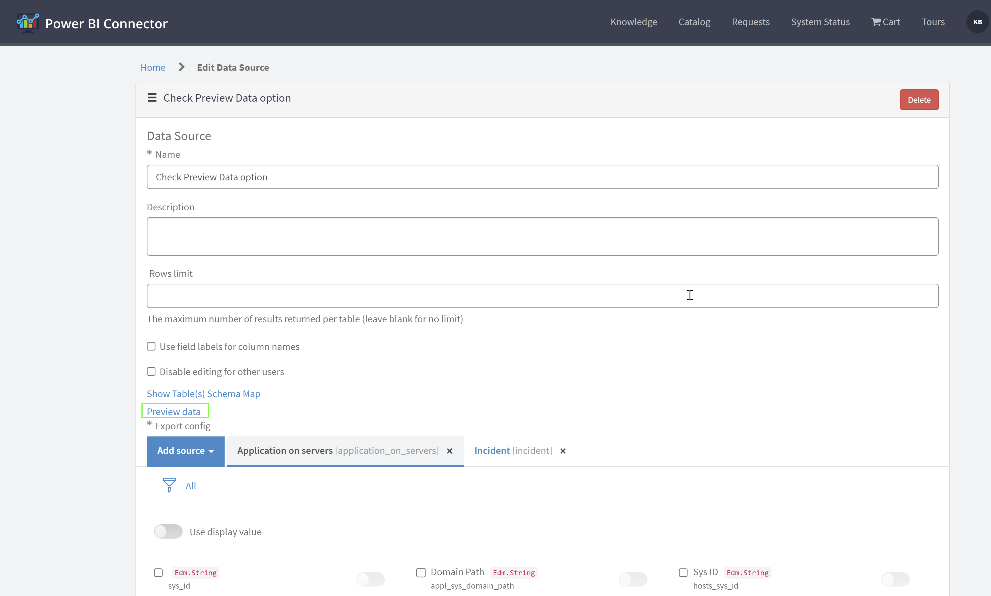
Task: Click the KB user avatar
Action: click(977, 22)
